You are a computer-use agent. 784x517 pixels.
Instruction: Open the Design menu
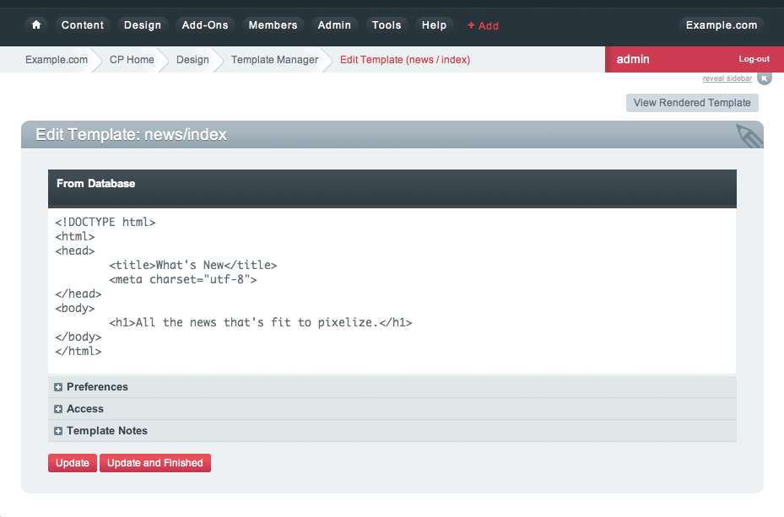coord(142,25)
